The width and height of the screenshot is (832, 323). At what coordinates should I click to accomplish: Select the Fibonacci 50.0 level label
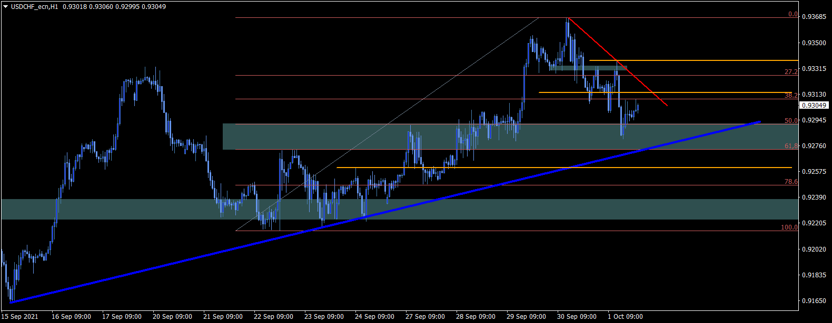click(791, 121)
